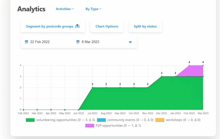
Task: Open Chart Options
Action: (107, 26)
